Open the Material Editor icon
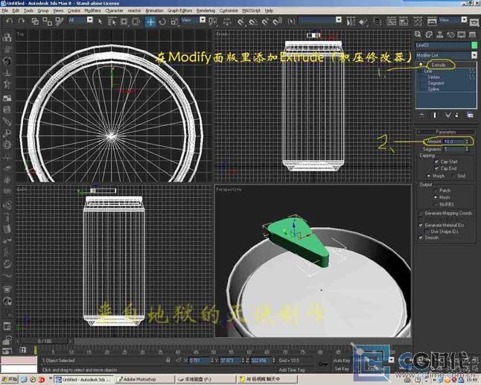Screen dimensions: 481x385 [418, 22]
